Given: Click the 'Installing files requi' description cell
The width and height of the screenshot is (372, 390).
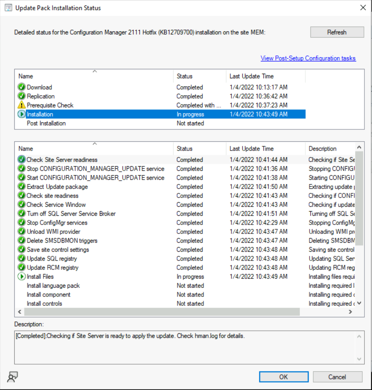Looking at the screenshot, I should click(x=331, y=276).
